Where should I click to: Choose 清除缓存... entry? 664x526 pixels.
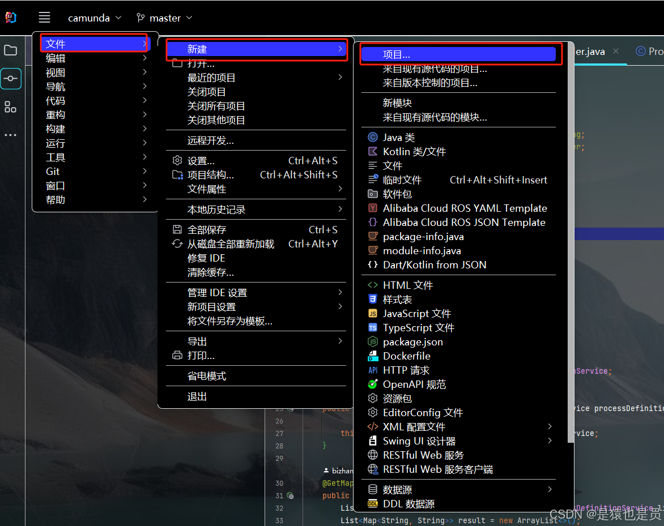(256, 272)
